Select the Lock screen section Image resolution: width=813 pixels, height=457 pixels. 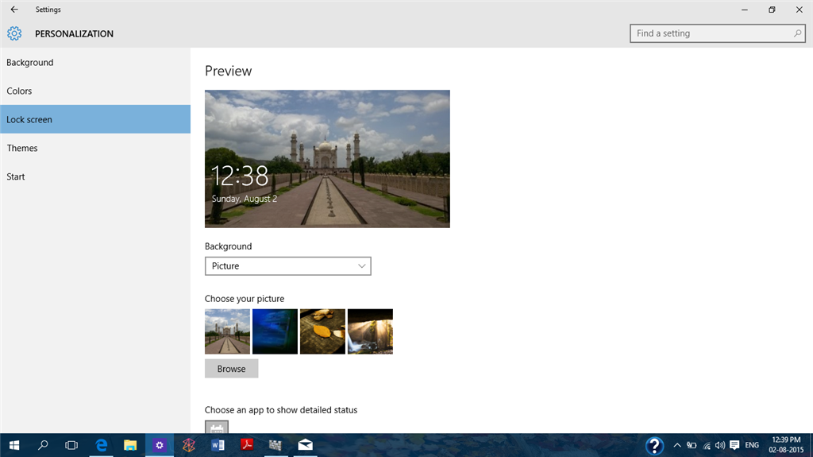95,119
